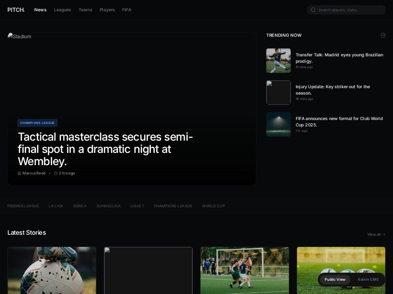Open the Leagues navigation menu
This screenshot has height=294, width=393.
pyautogui.click(x=62, y=10)
